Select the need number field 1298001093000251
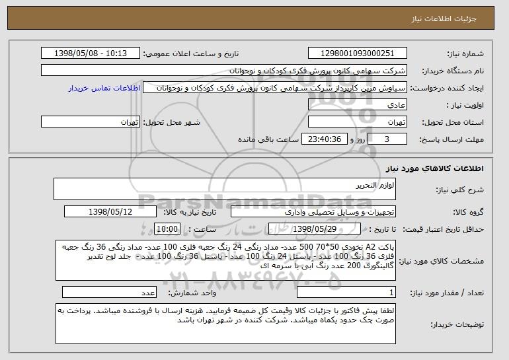509x360 pixels. click(x=358, y=54)
